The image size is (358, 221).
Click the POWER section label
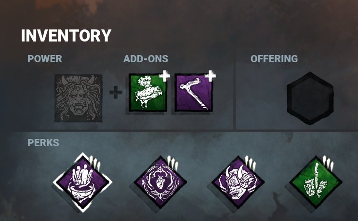pos(45,59)
